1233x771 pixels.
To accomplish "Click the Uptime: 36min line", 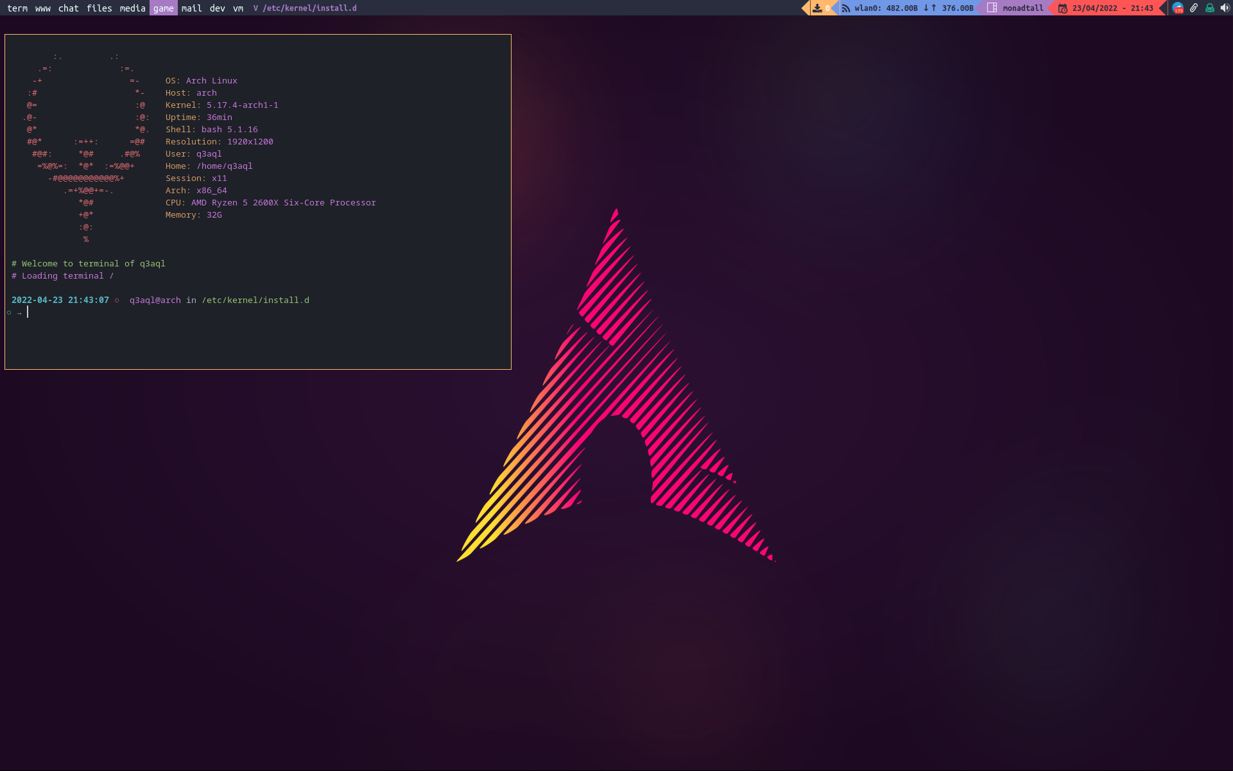I will [x=199, y=117].
